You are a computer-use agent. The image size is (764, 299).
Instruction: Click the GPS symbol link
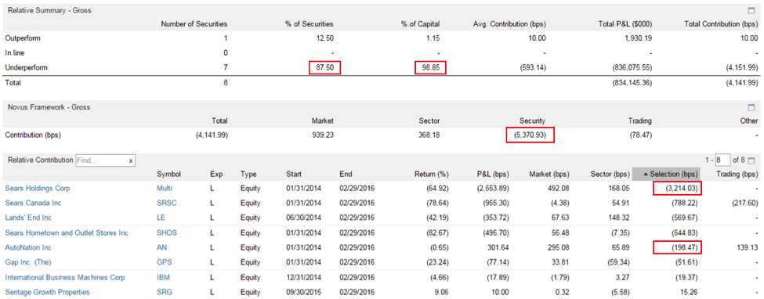click(164, 262)
